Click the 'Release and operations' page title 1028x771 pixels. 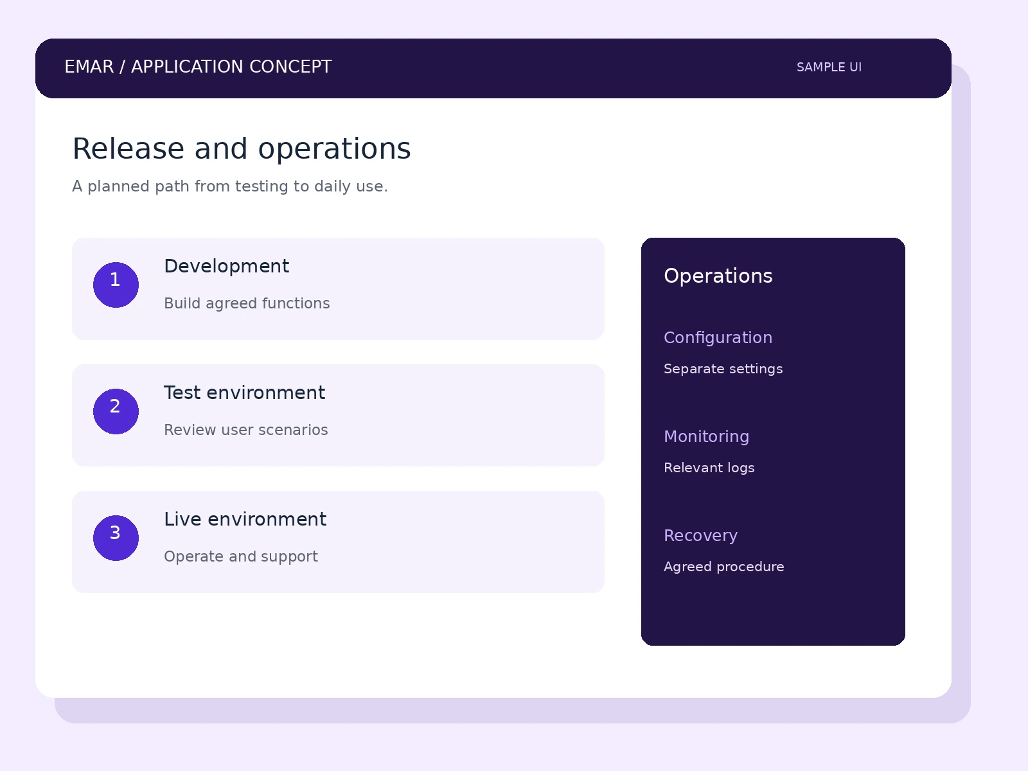click(x=241, y=149)
